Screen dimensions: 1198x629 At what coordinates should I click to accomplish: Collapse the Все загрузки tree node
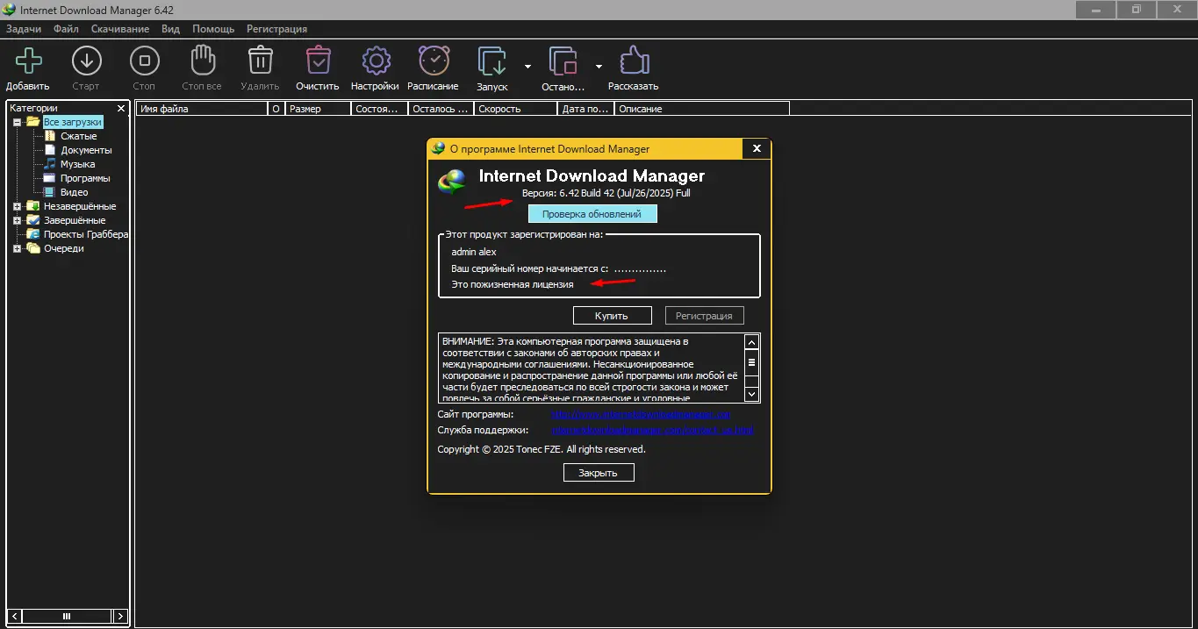[x=17, y=122]
